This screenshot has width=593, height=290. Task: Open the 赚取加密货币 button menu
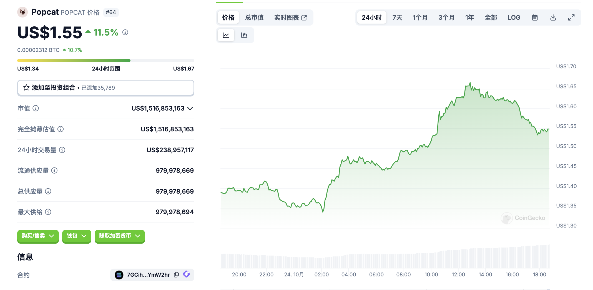(x=120, y=236)
